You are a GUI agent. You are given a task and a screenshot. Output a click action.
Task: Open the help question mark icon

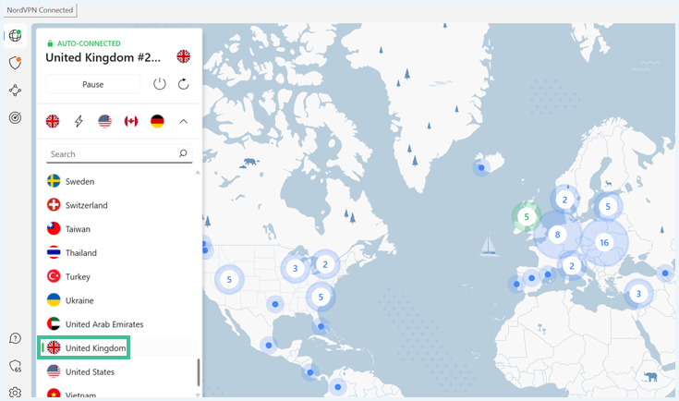tap(15, 338)
